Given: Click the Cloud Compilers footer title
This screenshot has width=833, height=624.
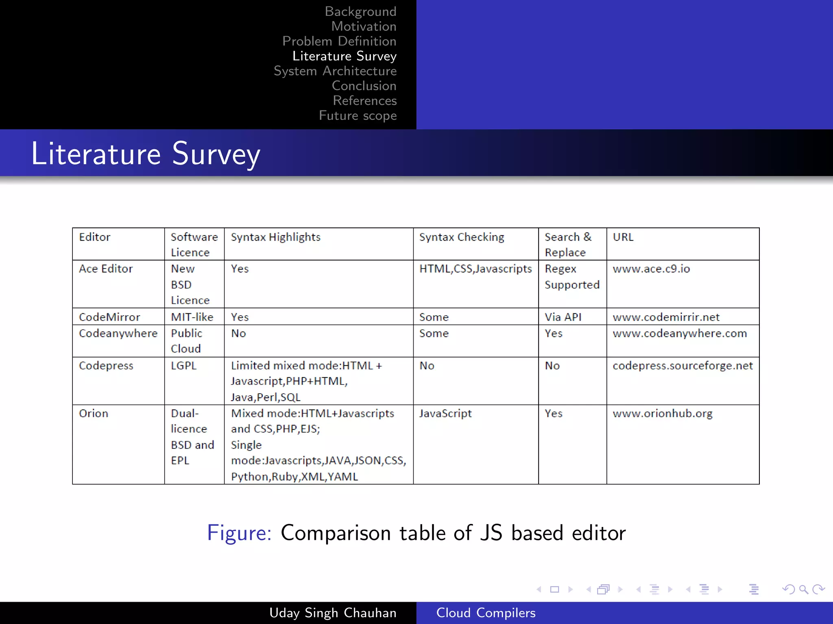Looking at the screenshot, I should pos(486,613).
